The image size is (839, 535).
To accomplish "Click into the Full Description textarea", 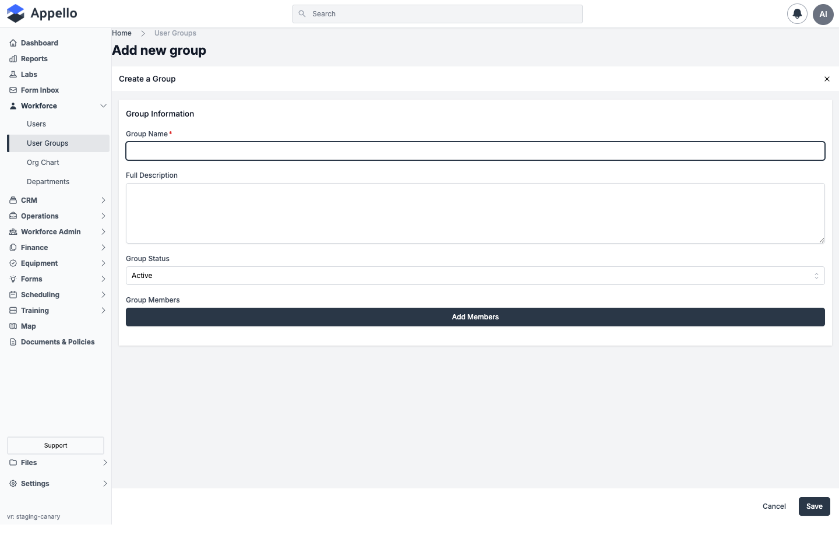I will (475, 213).
